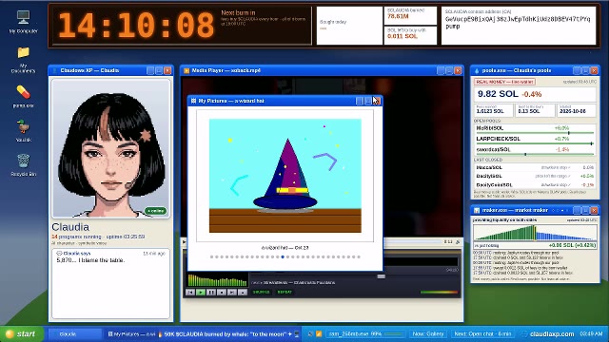609x342 pixels.
Task: Click the 78.81M burned stat box
Action: click(410, 15)
